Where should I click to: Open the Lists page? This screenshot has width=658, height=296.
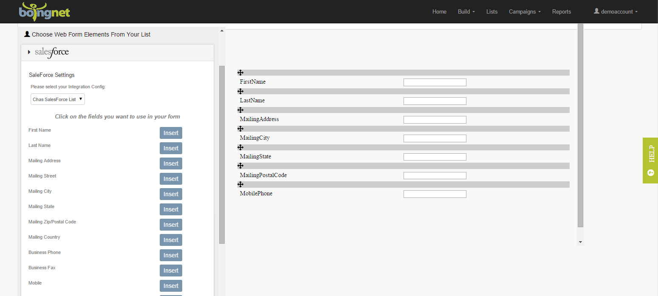492,11
